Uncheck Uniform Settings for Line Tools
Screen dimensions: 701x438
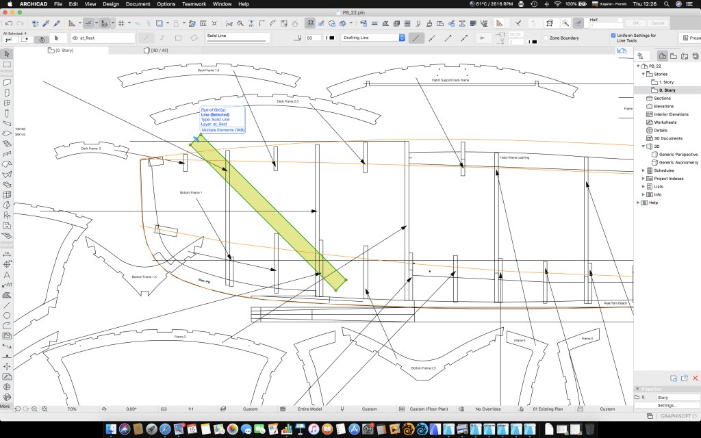click(x=613, y=36)
